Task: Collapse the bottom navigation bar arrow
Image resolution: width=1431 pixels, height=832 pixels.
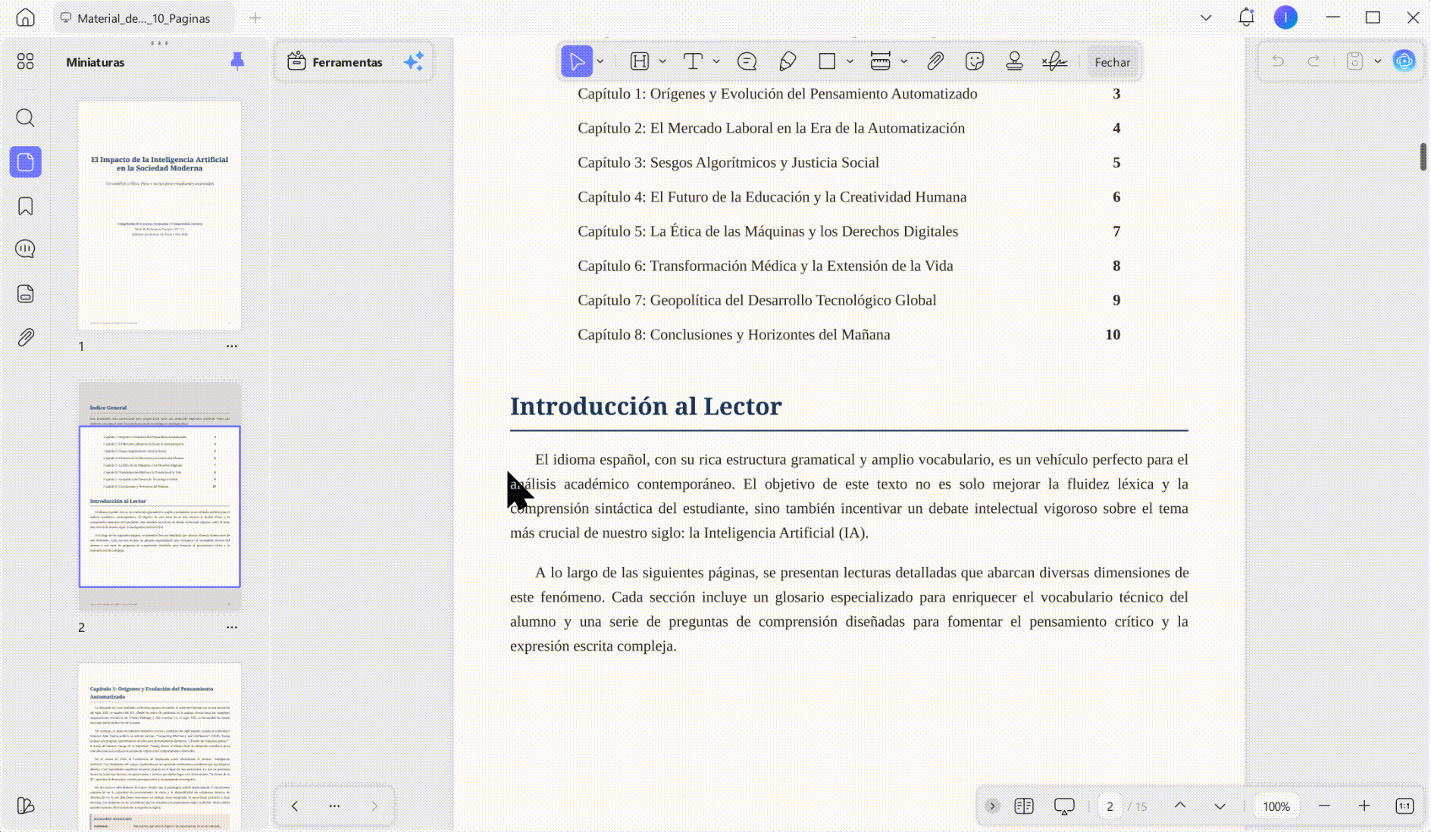Action: [x=992, y=806]
